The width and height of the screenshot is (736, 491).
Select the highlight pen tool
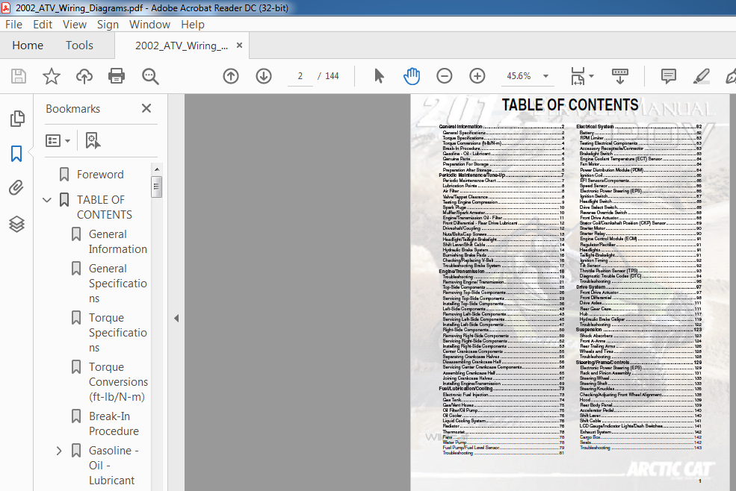click(x=701, y=76)
